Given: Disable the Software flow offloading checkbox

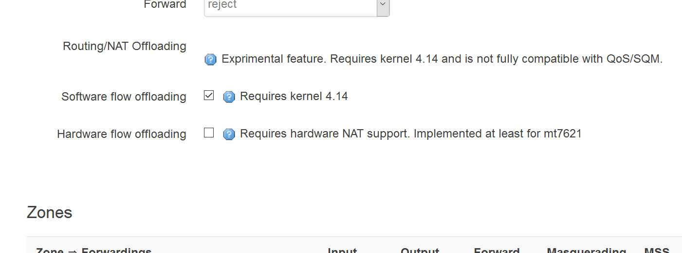Looking at the screenshot, I should [209, 95].
